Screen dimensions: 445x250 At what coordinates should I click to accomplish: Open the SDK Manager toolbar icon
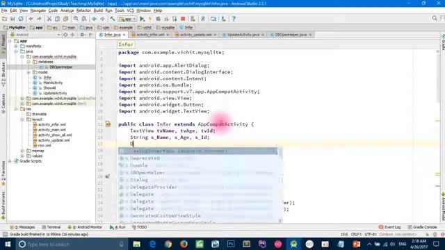click(x=223, y=19)
